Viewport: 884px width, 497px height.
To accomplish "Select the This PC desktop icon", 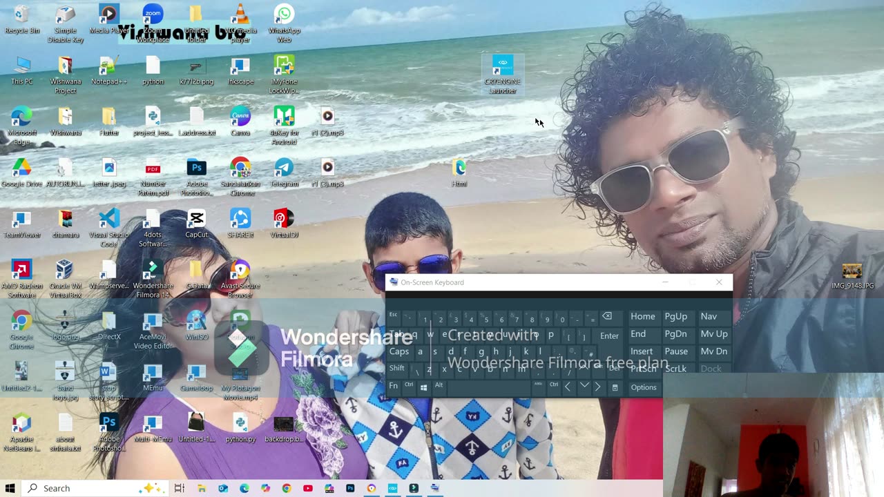I will pos(21,70).
